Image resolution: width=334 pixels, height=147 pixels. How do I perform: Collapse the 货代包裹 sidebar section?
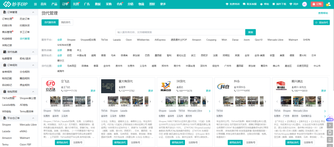tap(33, 52)
